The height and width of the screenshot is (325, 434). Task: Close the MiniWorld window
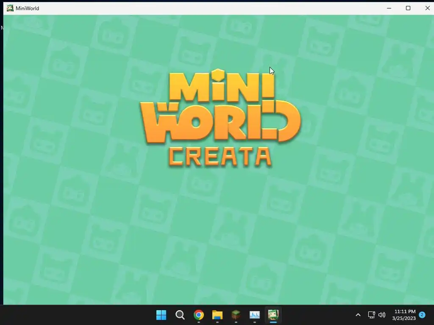point(427,8)
